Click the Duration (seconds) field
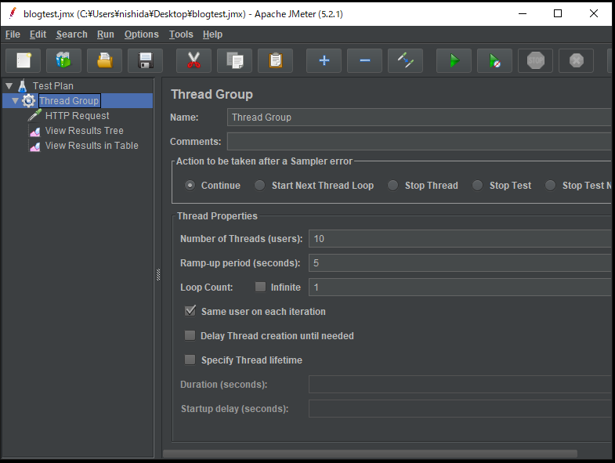The image size is (615, 463). (x=460, y=385)
